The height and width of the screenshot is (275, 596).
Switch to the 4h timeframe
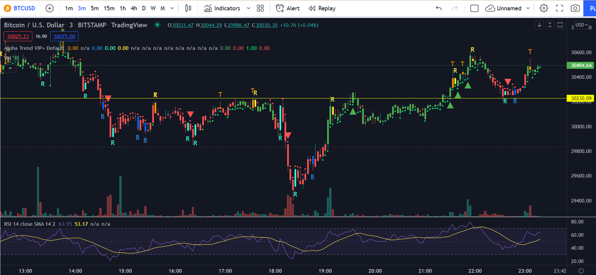(134, 8)
